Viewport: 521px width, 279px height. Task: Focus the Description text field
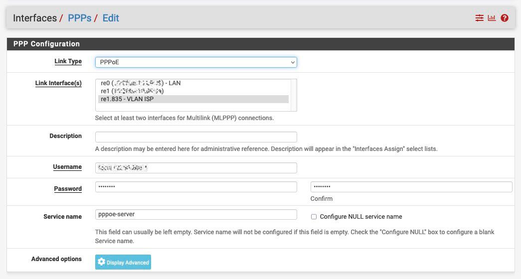tap(196, 137)
